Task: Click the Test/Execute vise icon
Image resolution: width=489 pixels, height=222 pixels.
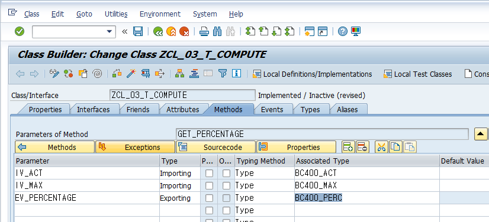Action: [x=145, y=74]
